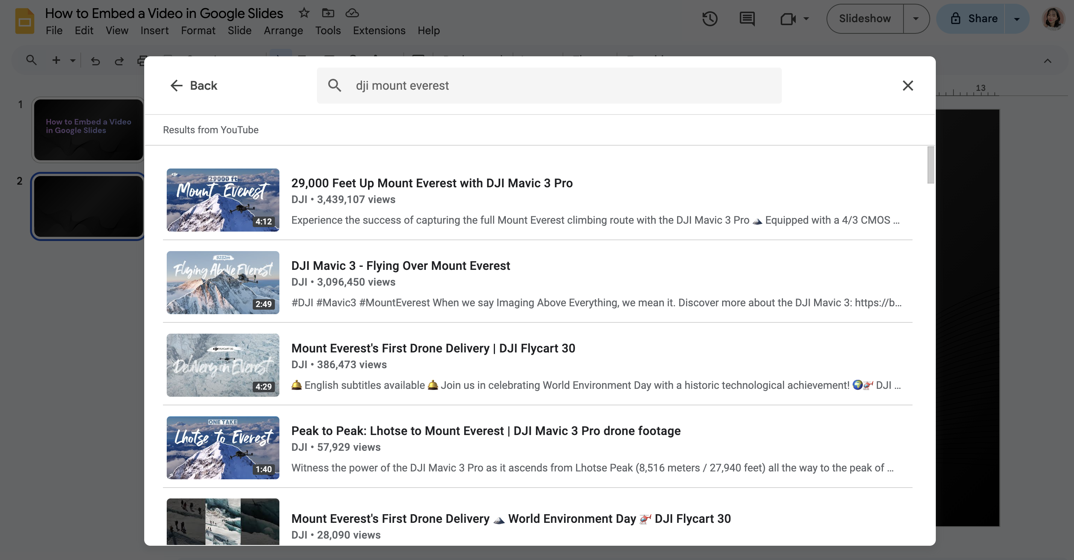1074x560 pixels.
Task: Click the description starting '#DJI #Mavic3'
Action: pos(596,302)
